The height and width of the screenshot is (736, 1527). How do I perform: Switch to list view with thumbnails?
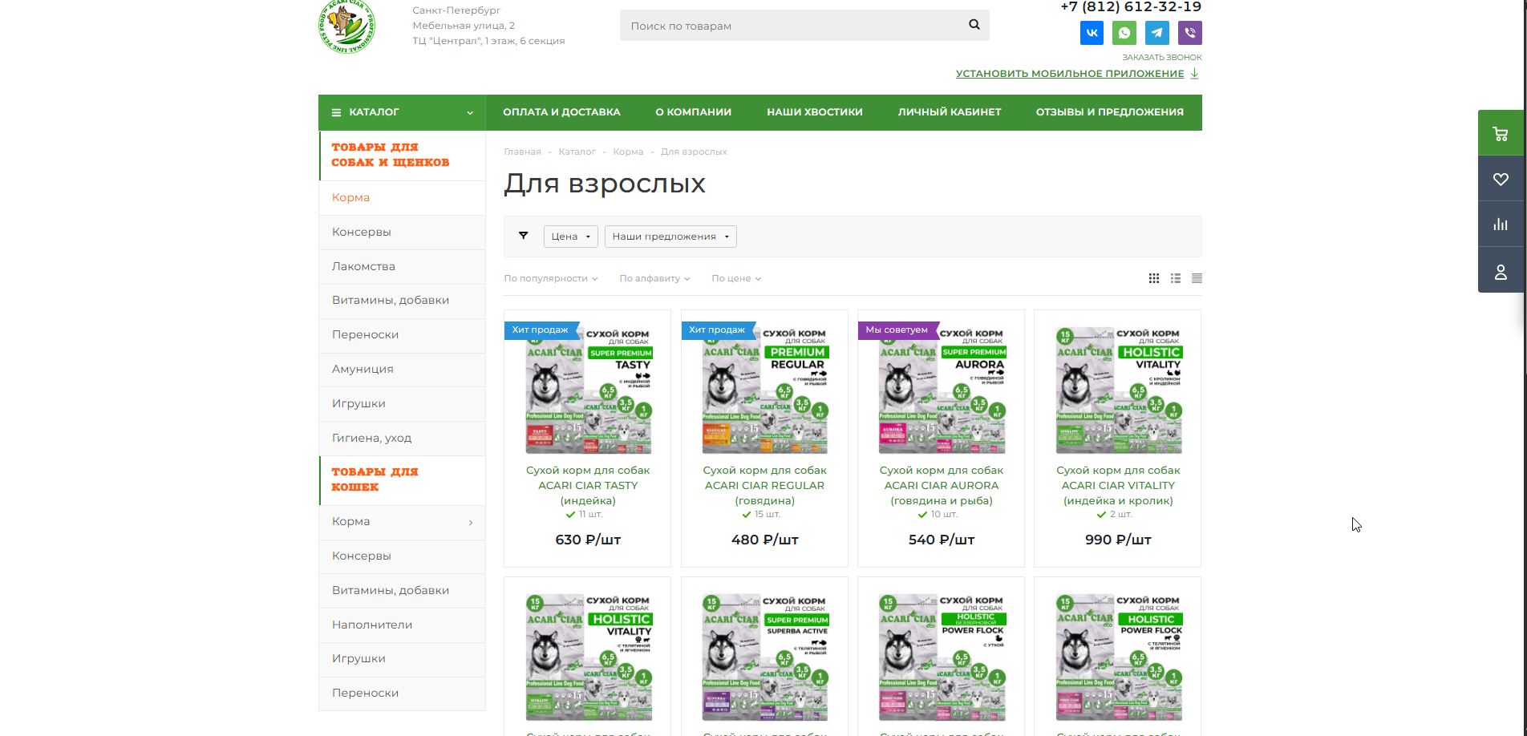[1176, 278]
